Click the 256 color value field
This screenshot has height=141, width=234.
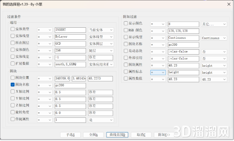70,50
